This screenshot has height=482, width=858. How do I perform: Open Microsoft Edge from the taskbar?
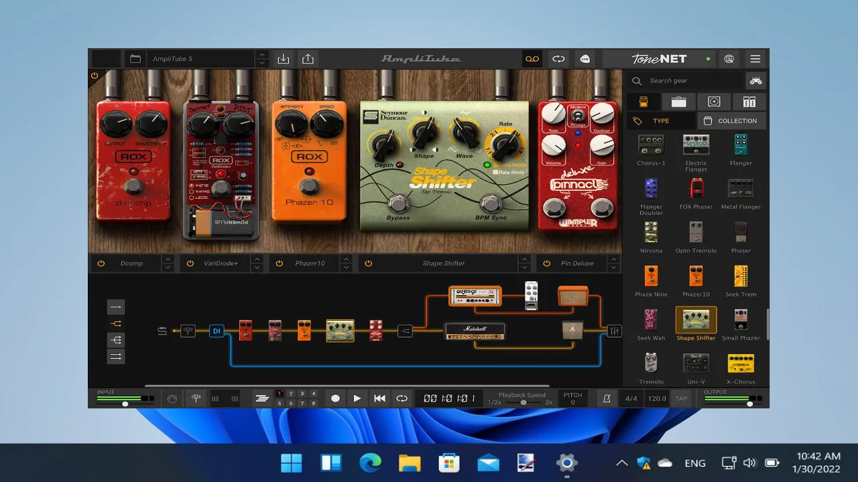[x=370, y=463]
